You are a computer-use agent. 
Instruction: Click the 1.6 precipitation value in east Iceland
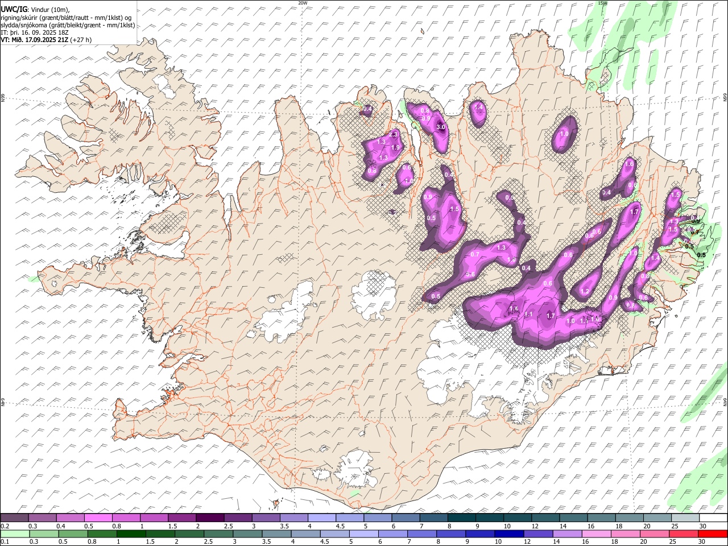point(629,164)
